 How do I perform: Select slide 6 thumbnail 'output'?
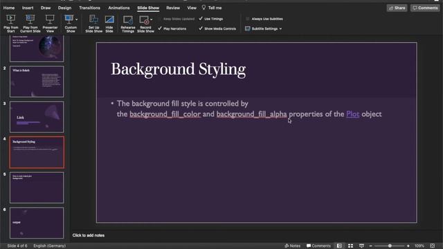click(37, 223)
